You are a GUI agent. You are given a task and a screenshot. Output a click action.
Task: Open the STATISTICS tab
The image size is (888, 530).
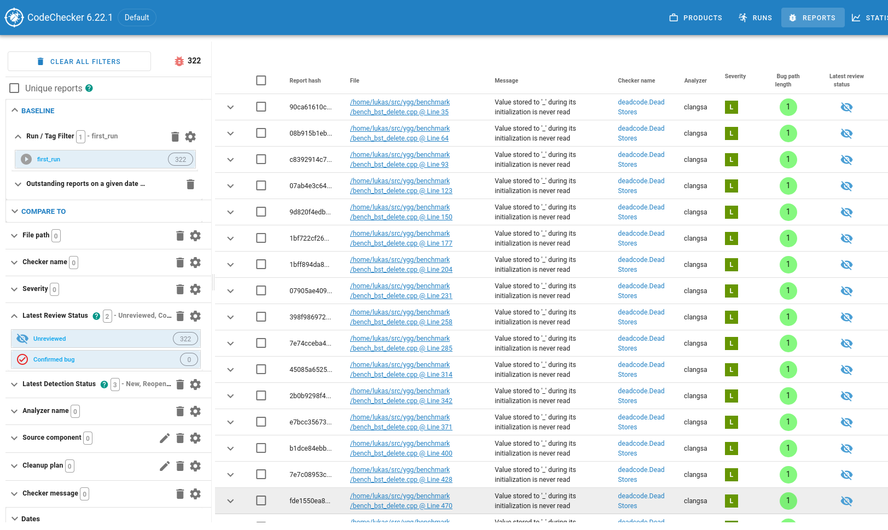(x=870, y=18)
